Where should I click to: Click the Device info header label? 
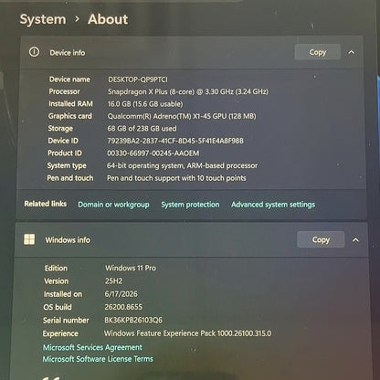(x=68, y=53)
